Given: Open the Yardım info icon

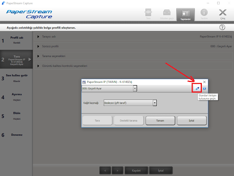Looking at the screenshot, I should pyautogui.click(x=204, y=14).
